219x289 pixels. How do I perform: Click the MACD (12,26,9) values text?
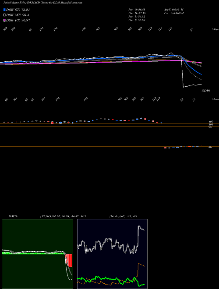(x=60, y=216)
